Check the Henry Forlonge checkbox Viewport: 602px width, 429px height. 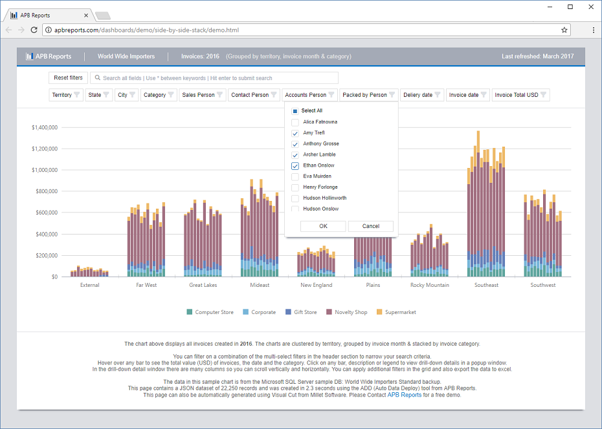point(295,187)
